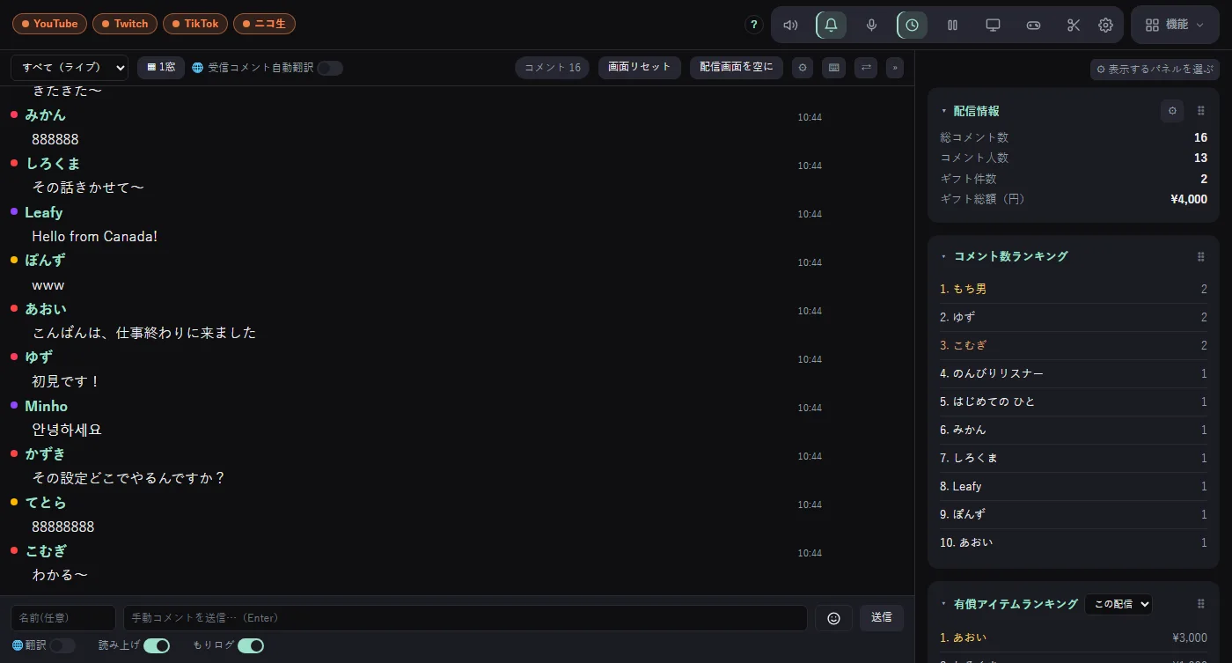Click the help question mark icon
Screen dimensions: 1232x663
(x=753, y=25)
